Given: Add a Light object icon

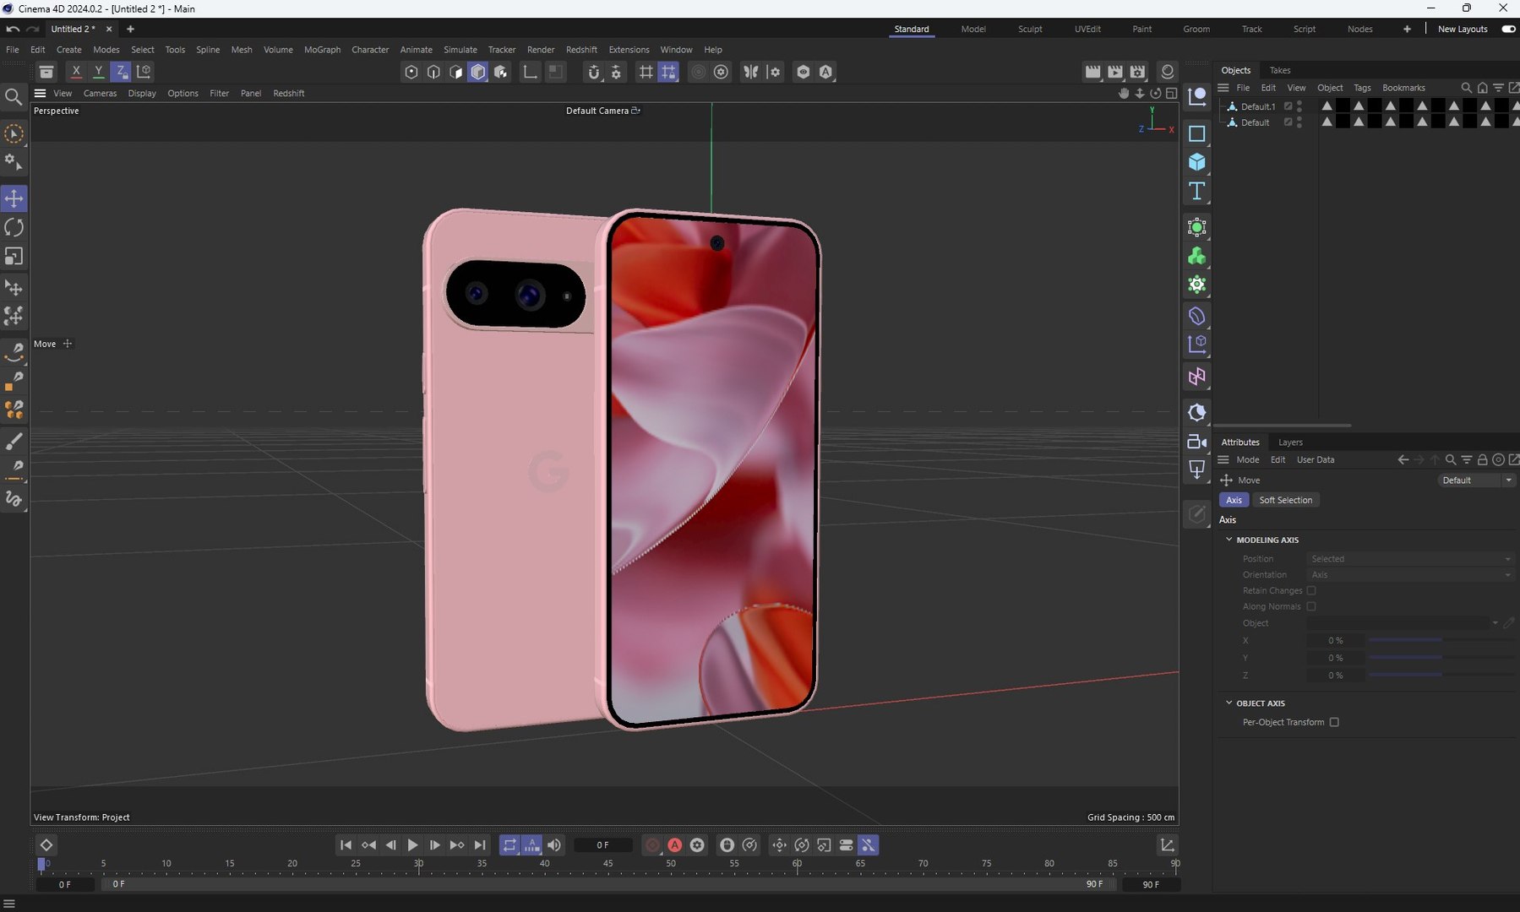Looking at the screenshot, I should click(x=1196, y=470).
